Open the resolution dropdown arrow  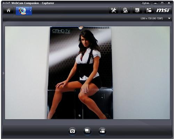pyautogui.click(x=169, y=18)
